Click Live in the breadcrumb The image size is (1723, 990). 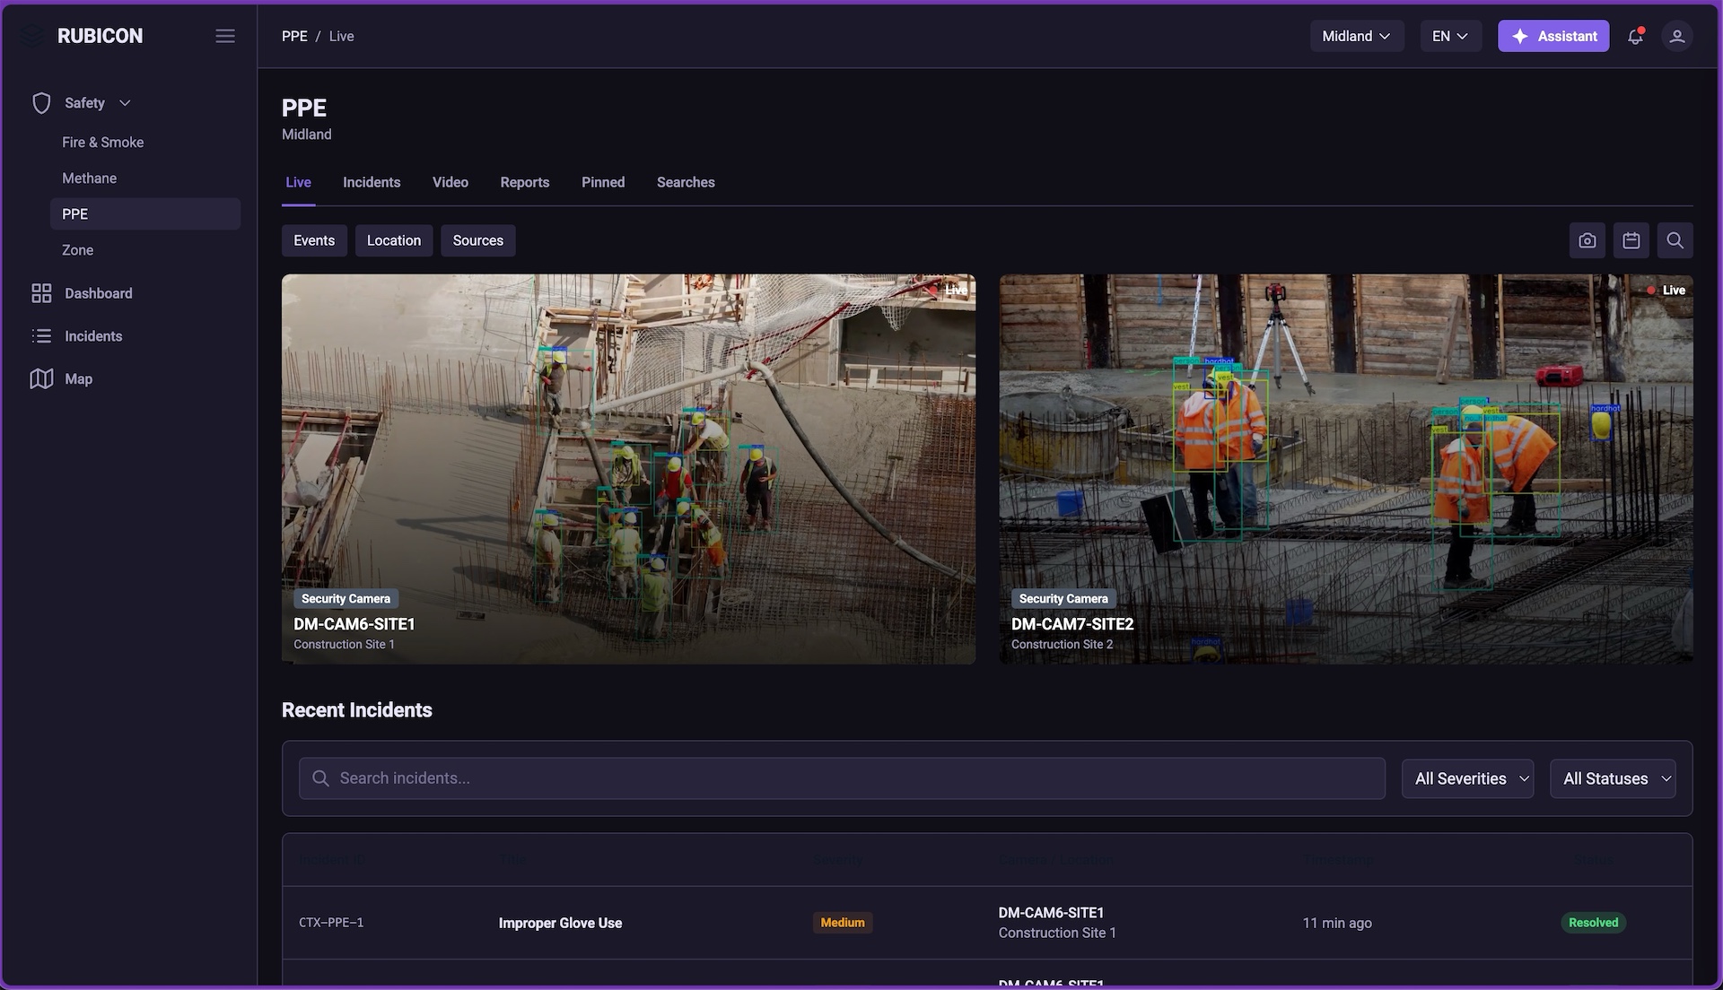coord(341,36)
